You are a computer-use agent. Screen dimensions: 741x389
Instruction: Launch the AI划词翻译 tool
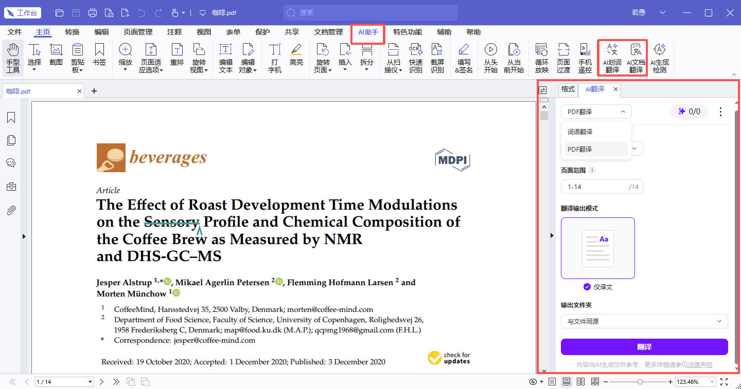612,58
